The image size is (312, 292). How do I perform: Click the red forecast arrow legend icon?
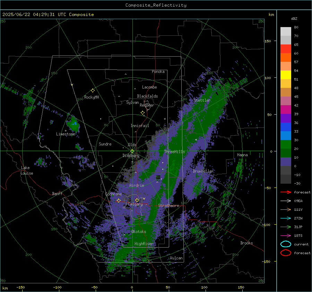coord(286,192)
